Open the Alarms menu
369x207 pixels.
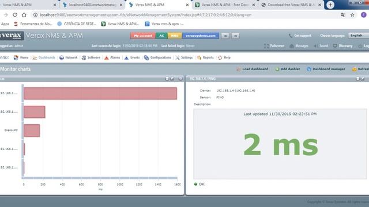click(x=112, y=57)
